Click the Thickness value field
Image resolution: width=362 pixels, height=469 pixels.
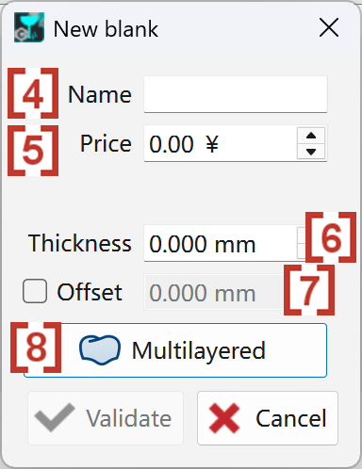(x=224, y=243)
